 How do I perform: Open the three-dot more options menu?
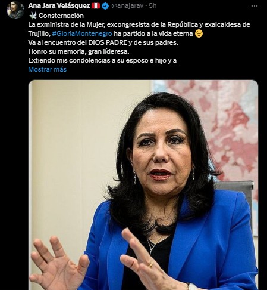pos(255,6)
